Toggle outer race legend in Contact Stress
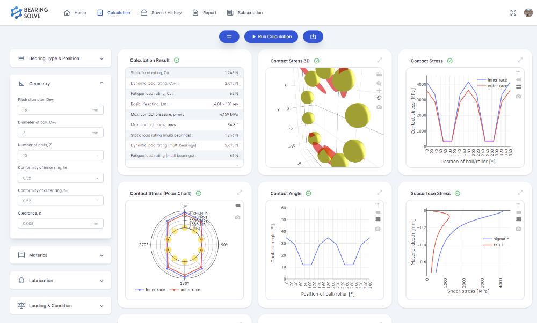 tap(492, 86)
